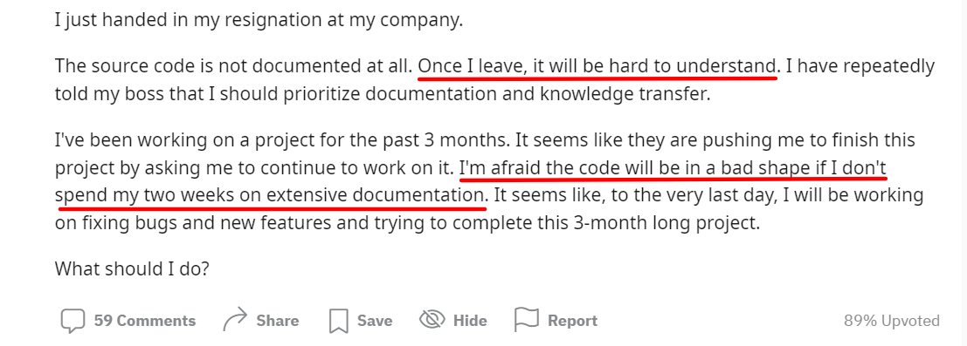This screenshot has height=346, width=967.
Task: Click the "I just handed in my resignation" sentence
Action: tap(259, 20)
